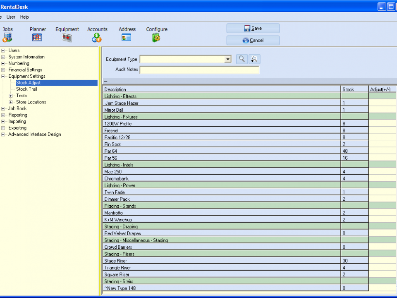Open the User menu
397x298 pixels.
[11, 17]
